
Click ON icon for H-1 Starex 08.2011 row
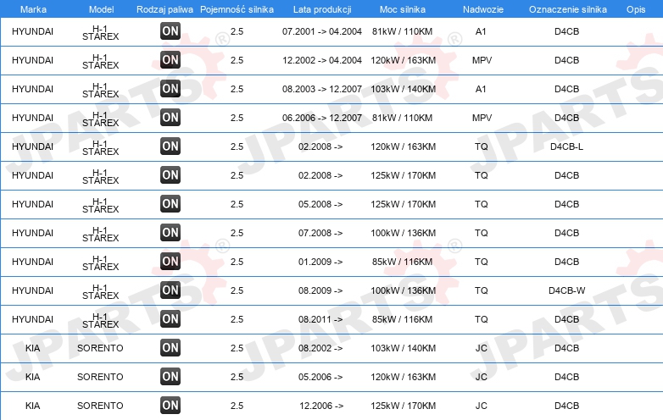[170, 318]
